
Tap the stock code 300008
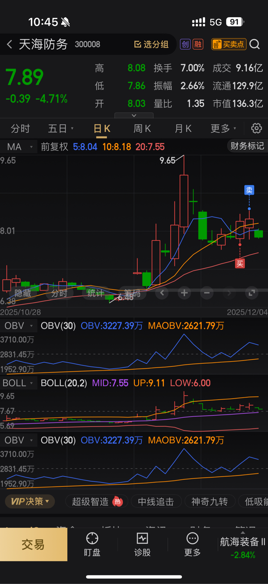[x=88, y=44]
